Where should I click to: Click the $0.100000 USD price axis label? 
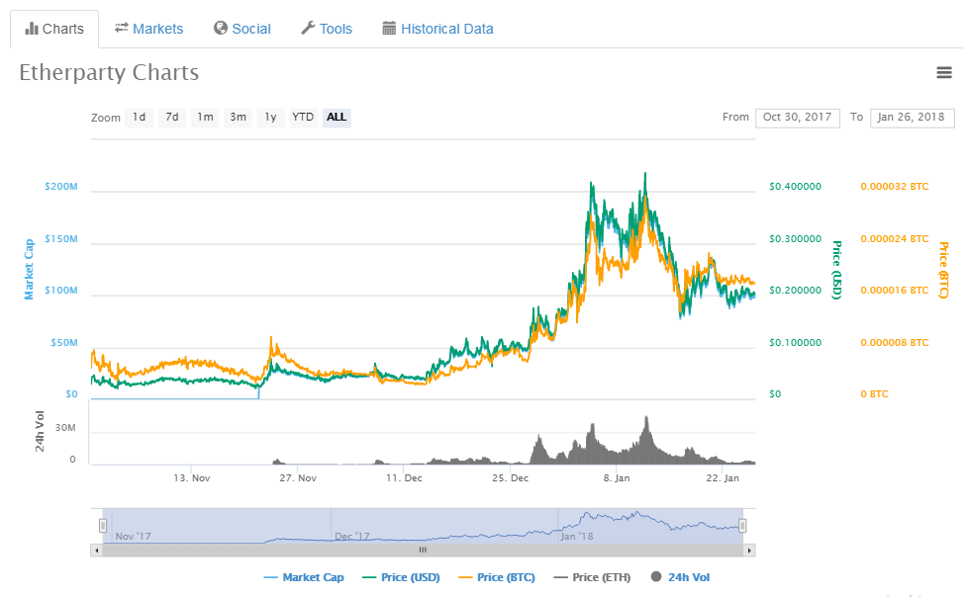[796, 343]
